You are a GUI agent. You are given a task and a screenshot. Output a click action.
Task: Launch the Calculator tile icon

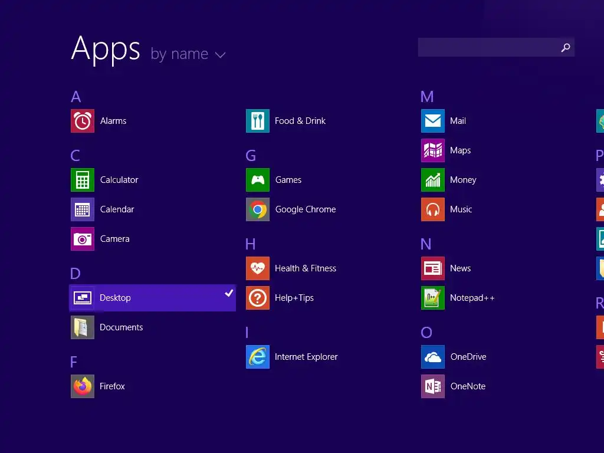point(83,180)
